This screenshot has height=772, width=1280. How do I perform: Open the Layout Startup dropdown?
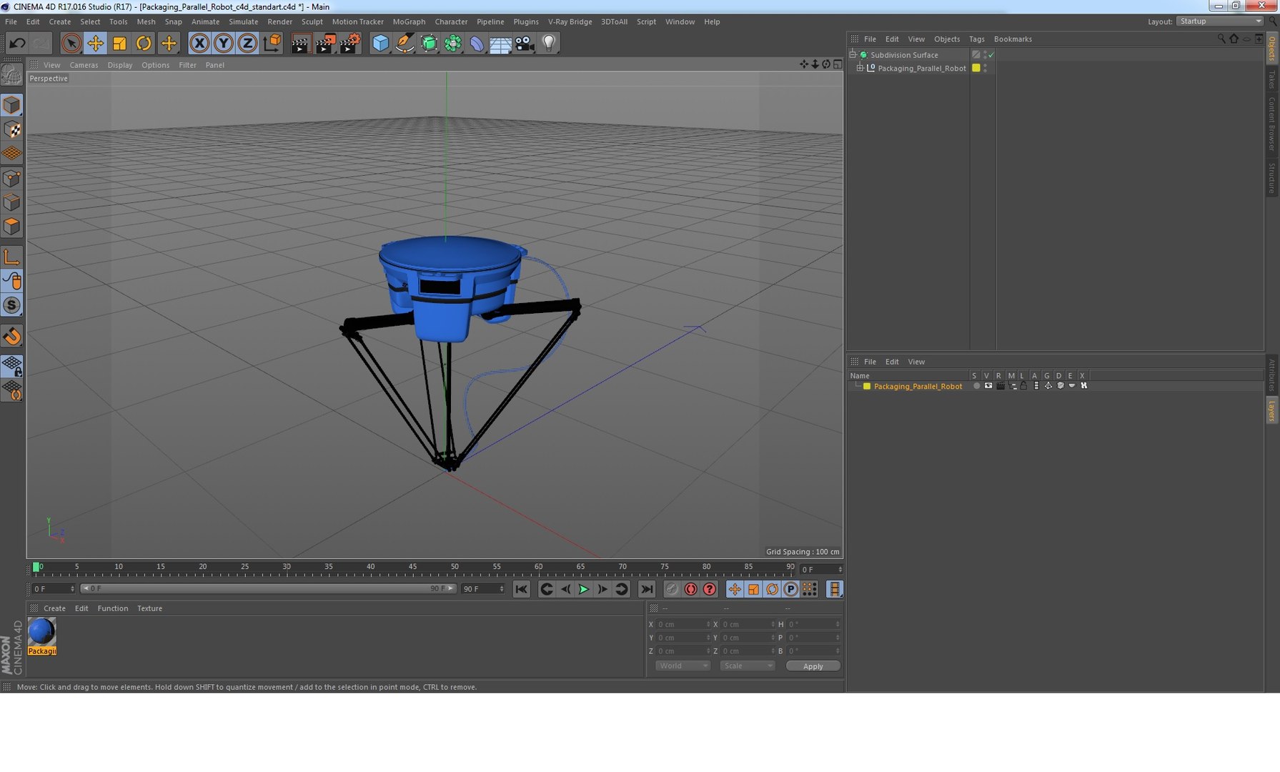coord(1220,21)
